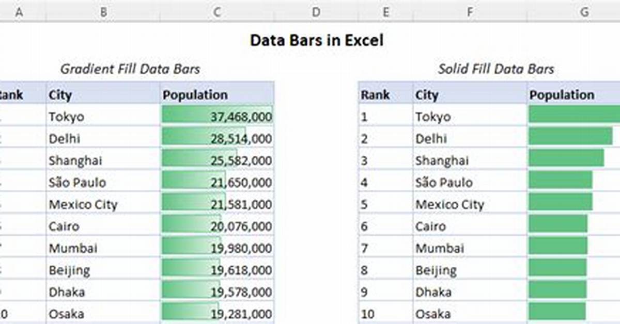The height and width of the screenshot is (324, 620).
Task: Click Tokyo's solid green data bar
Action: 575,115
